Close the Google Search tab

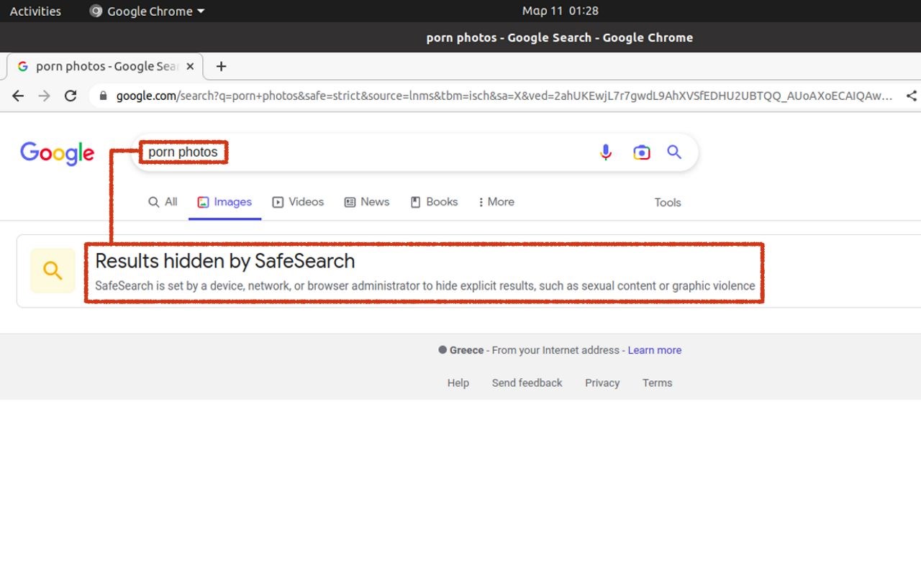tap(190, 66)
